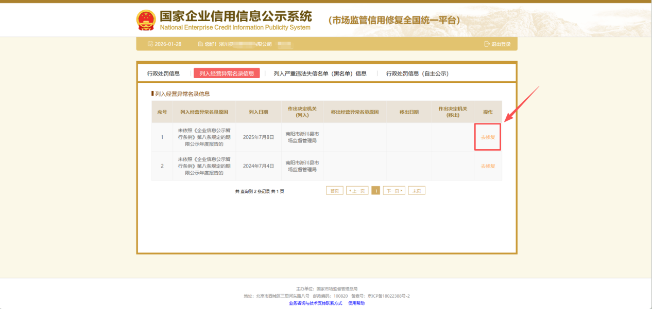Click the 操作 column header
This screenshot has height=309, width=652.
point(488,112)
